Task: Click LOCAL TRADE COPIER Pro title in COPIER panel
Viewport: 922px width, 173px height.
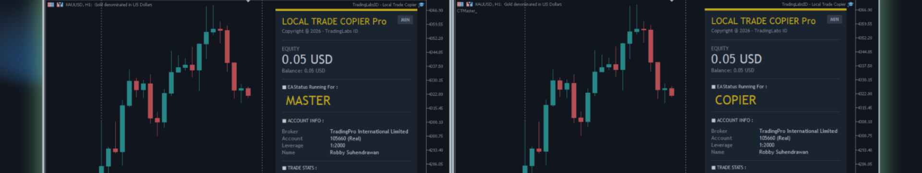Action: 764,21
